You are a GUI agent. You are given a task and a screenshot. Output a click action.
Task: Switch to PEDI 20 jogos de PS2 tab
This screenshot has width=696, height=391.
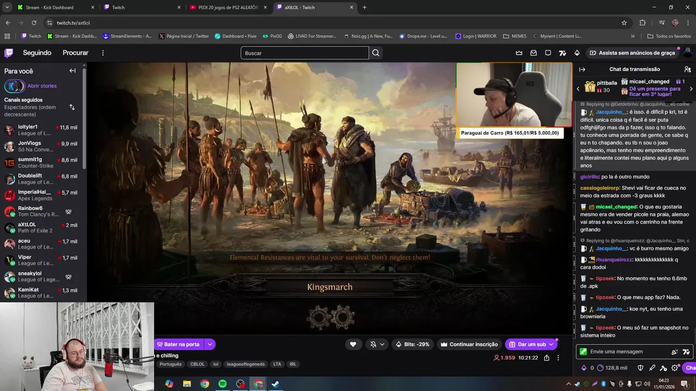pyautogui.click(x=227, y=8)
